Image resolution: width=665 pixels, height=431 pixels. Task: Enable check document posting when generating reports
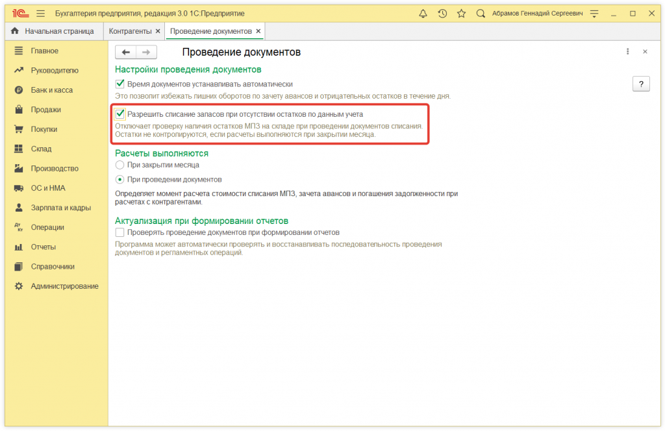[119, 232]
